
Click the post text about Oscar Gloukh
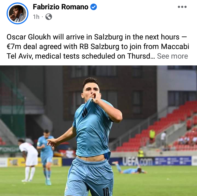[x=98, y=47]
